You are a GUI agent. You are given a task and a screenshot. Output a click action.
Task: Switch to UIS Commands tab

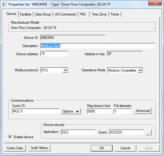65,14
